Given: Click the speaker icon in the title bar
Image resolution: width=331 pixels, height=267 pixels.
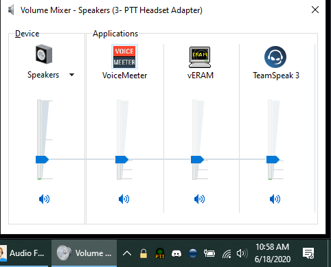Looking at the screenshot, I should [x=11, y=10].
